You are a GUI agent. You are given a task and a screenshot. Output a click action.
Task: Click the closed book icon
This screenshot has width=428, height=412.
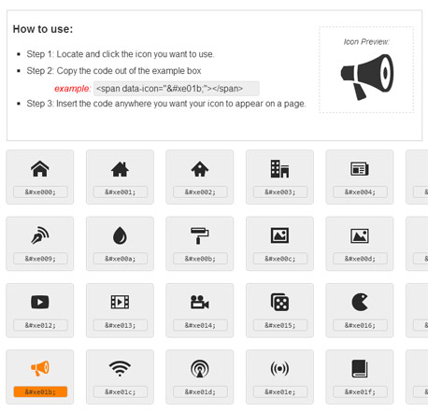(360, 369)
